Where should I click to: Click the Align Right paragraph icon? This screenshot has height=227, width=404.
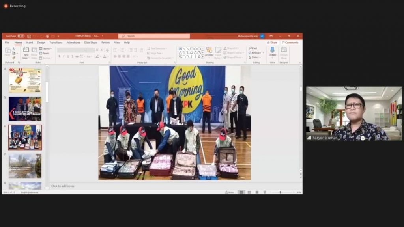click(123, 56)
